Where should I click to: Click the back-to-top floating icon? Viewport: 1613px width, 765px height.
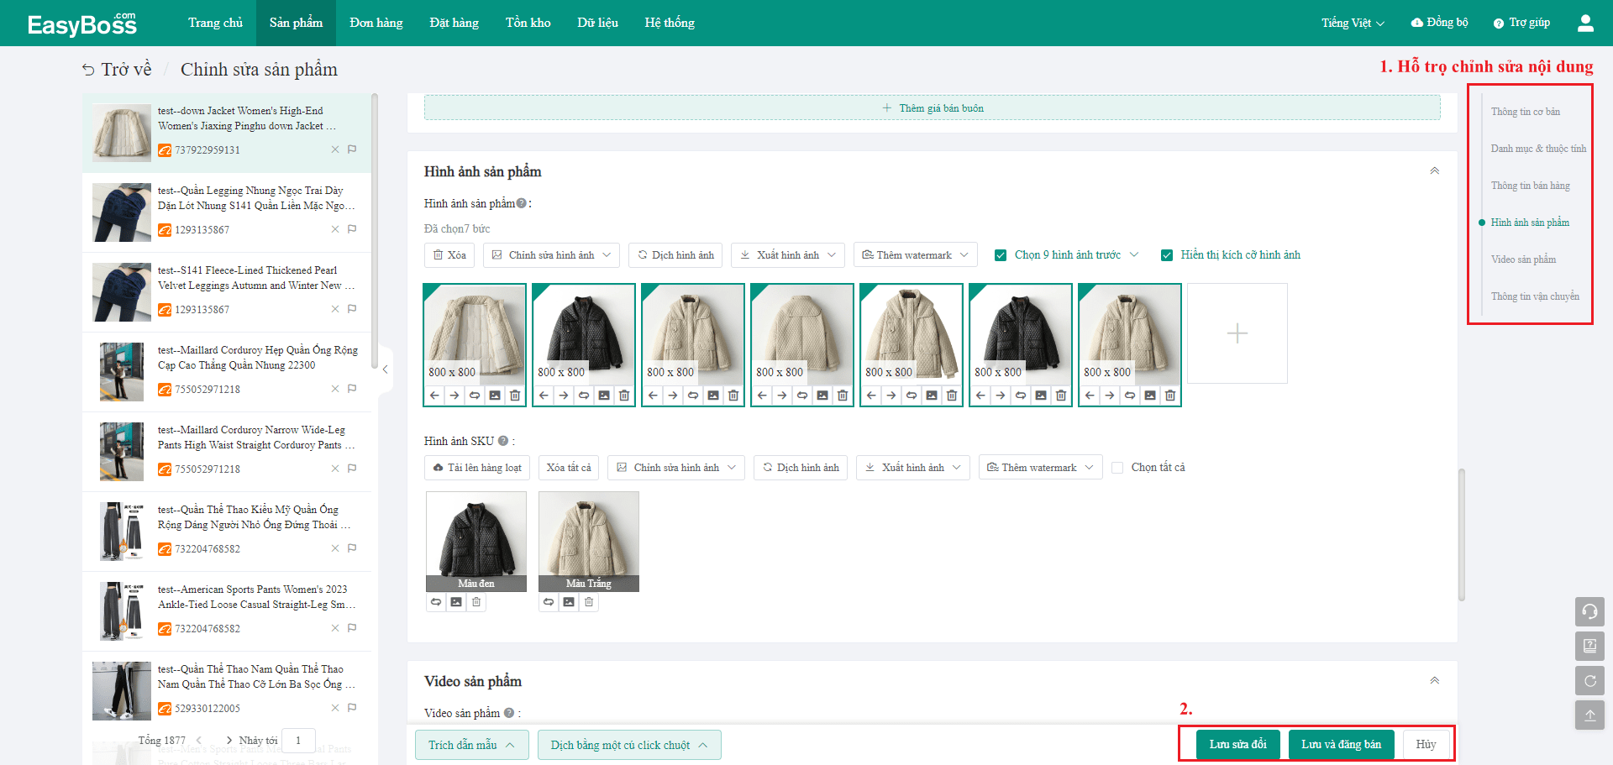pyautogui.click(x=1589, y=715)
